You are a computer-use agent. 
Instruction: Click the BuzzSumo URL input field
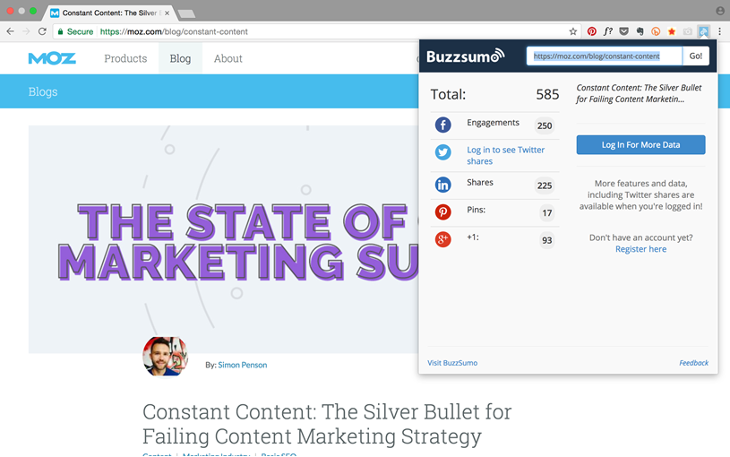(605, 56)
